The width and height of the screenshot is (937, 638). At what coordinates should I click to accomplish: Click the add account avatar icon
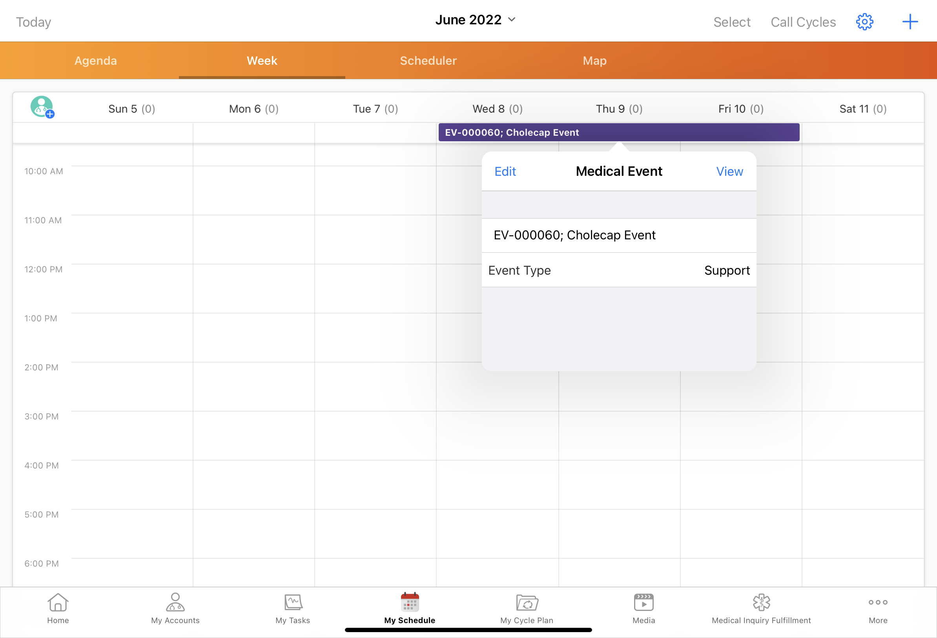(x=42, y=107)
